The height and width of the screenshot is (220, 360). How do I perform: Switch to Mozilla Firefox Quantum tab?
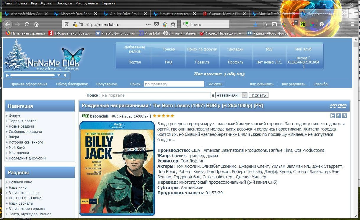click(x=274, y=14)
